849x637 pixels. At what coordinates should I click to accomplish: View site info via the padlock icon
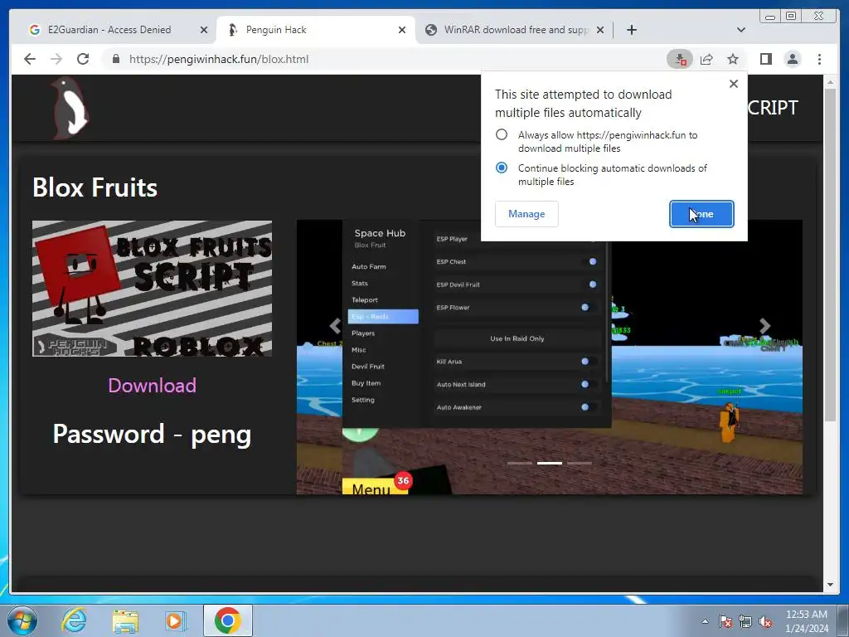(x=115, y=59)
